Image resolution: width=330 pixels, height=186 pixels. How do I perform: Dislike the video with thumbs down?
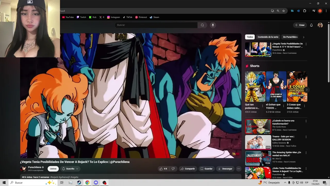[173, 169]
